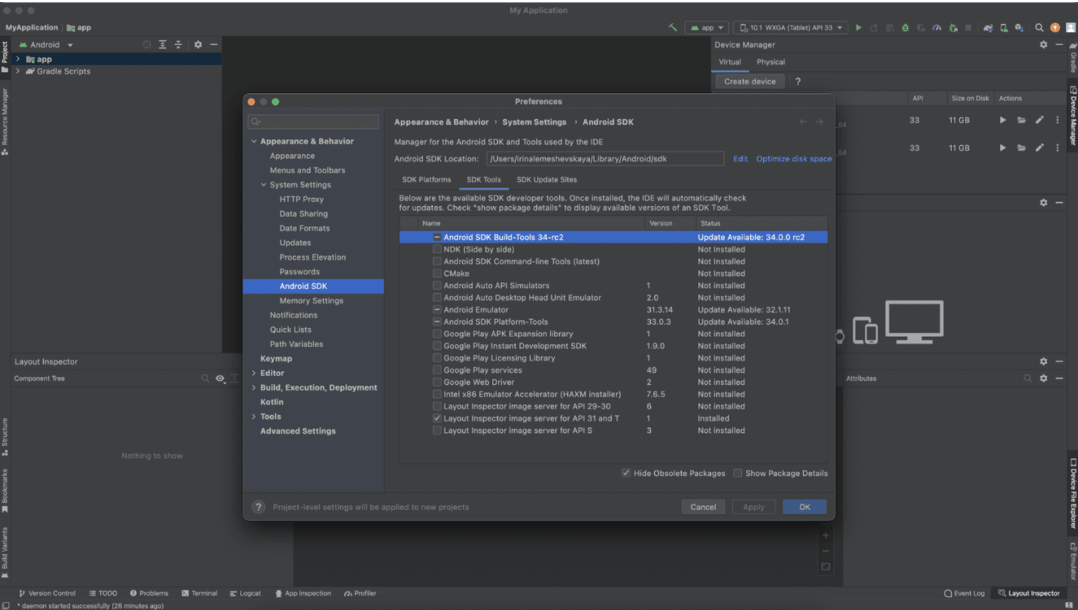Select the SDK Tools tab
This screenshot has width=1078, height=610.
[484, 180]
